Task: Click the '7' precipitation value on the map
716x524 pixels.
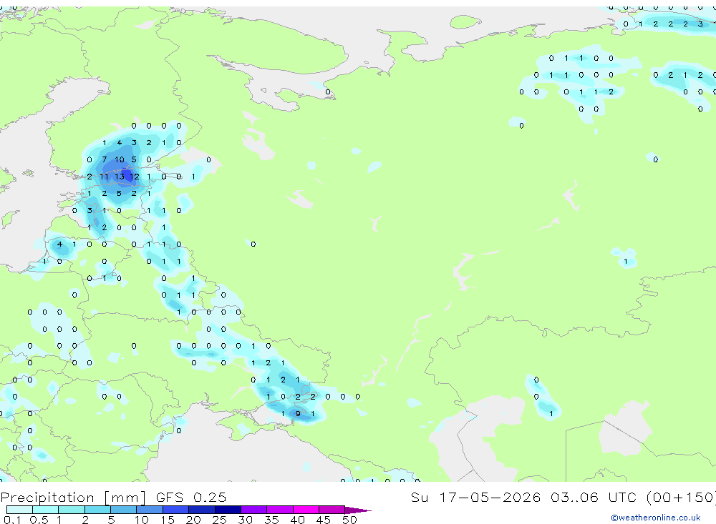Action: coord(104,159)
